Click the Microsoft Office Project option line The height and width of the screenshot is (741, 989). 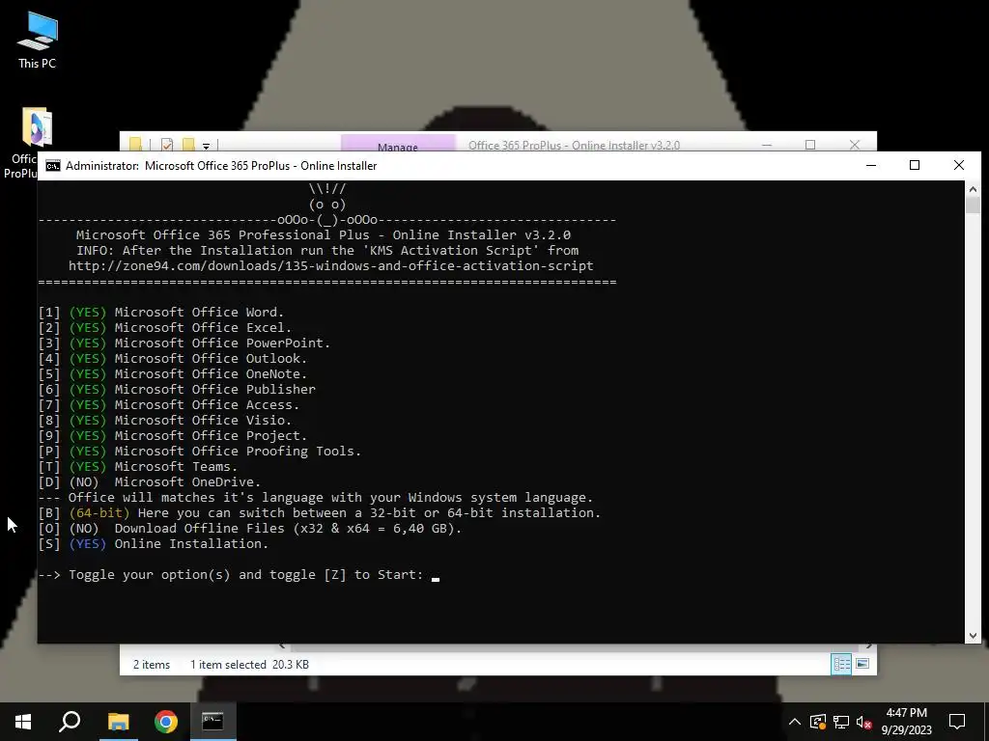pos(173,436)
